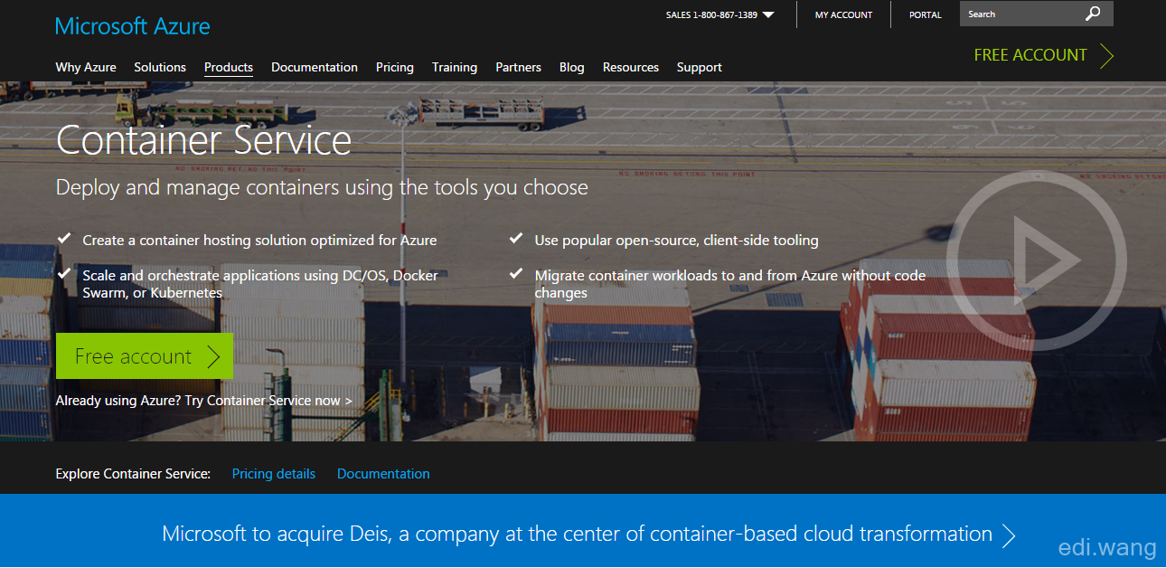
Task: Open the Pricing menu item
Action: point(395,67)
